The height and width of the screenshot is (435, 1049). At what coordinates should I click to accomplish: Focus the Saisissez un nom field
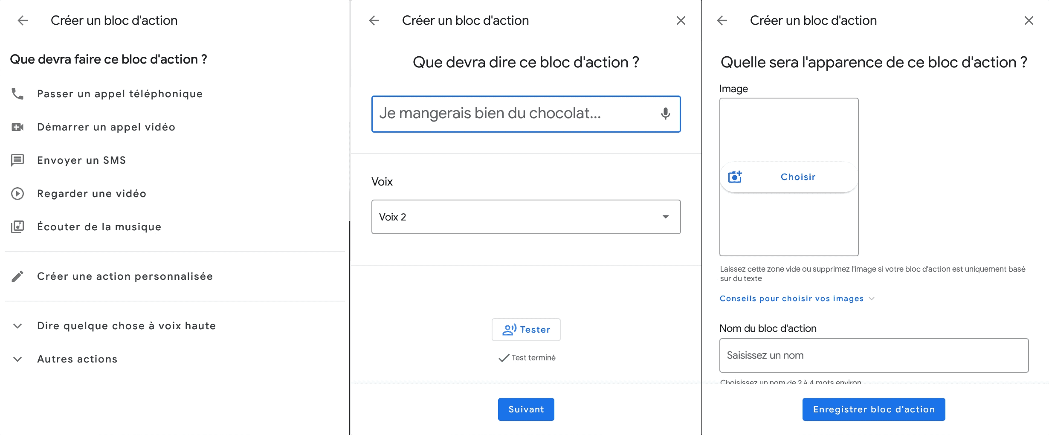pos(873,355)
